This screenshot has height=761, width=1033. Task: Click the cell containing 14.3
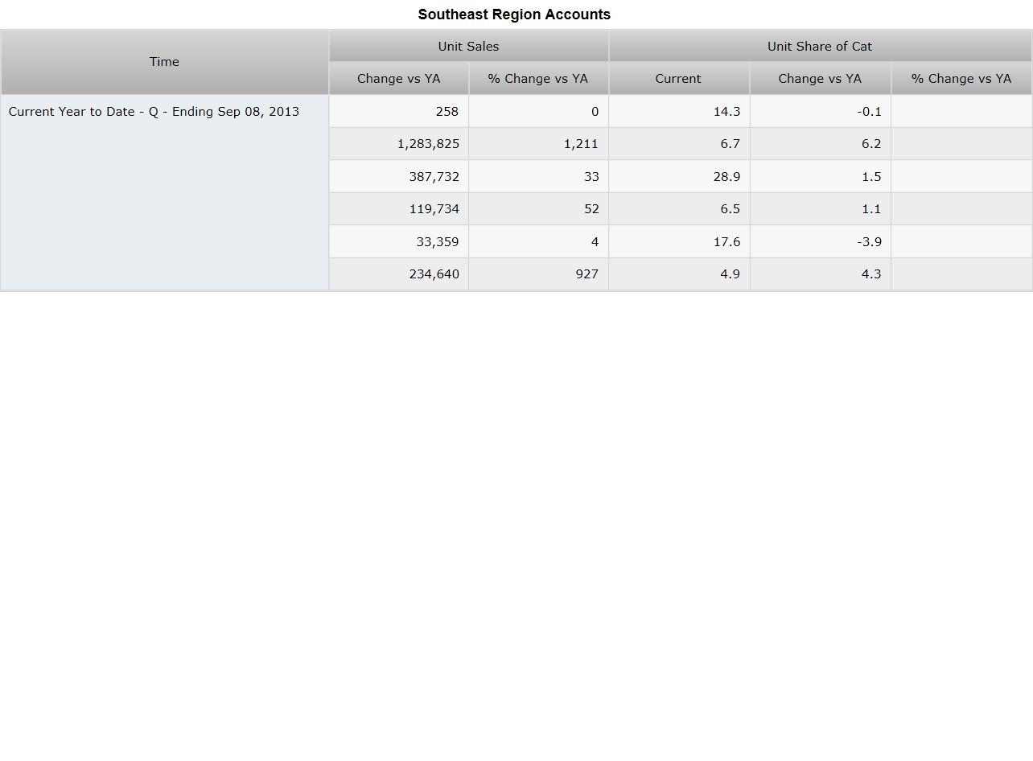(x=679, y=111)
